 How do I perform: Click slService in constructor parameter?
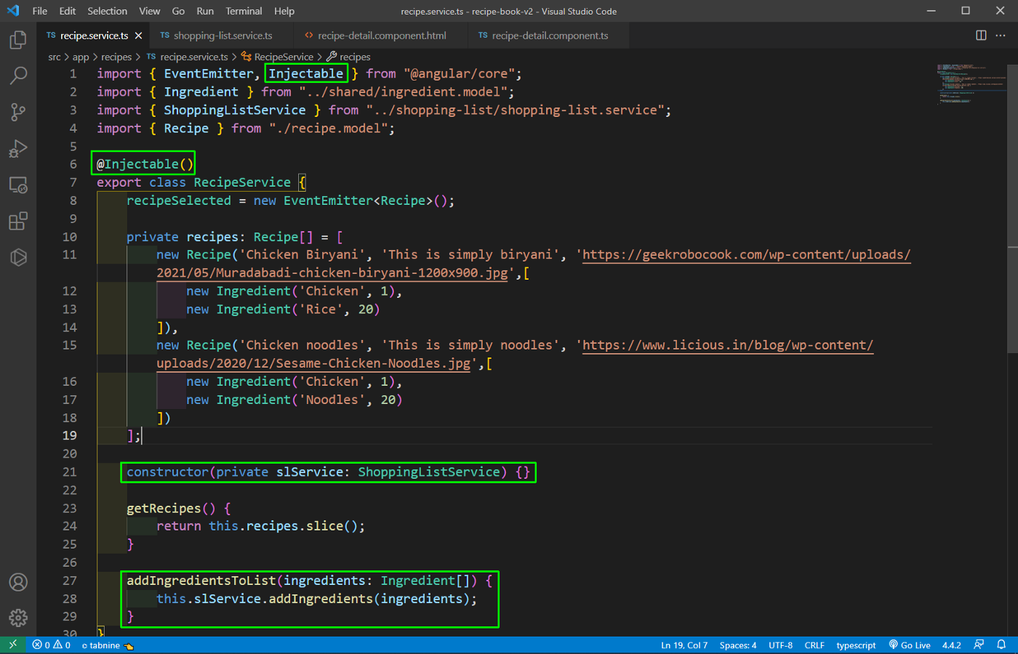coord(309,472)
